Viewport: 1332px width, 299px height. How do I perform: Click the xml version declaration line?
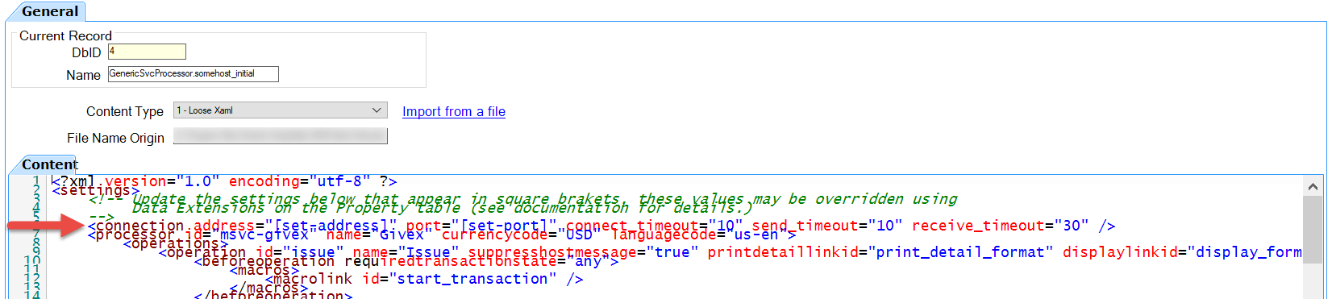[224, 181]
